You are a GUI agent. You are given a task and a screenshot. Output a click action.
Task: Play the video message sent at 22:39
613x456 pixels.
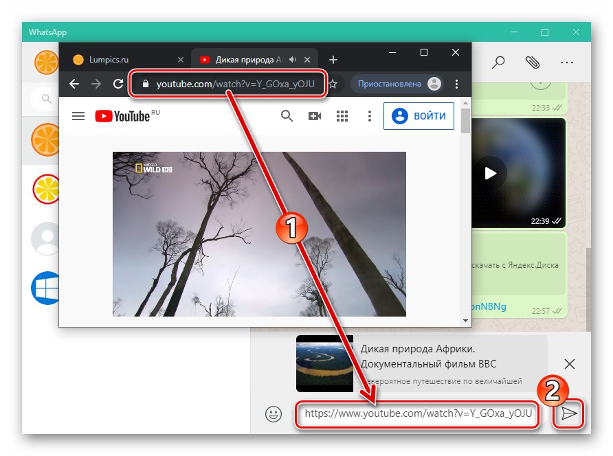click(490, 173)
